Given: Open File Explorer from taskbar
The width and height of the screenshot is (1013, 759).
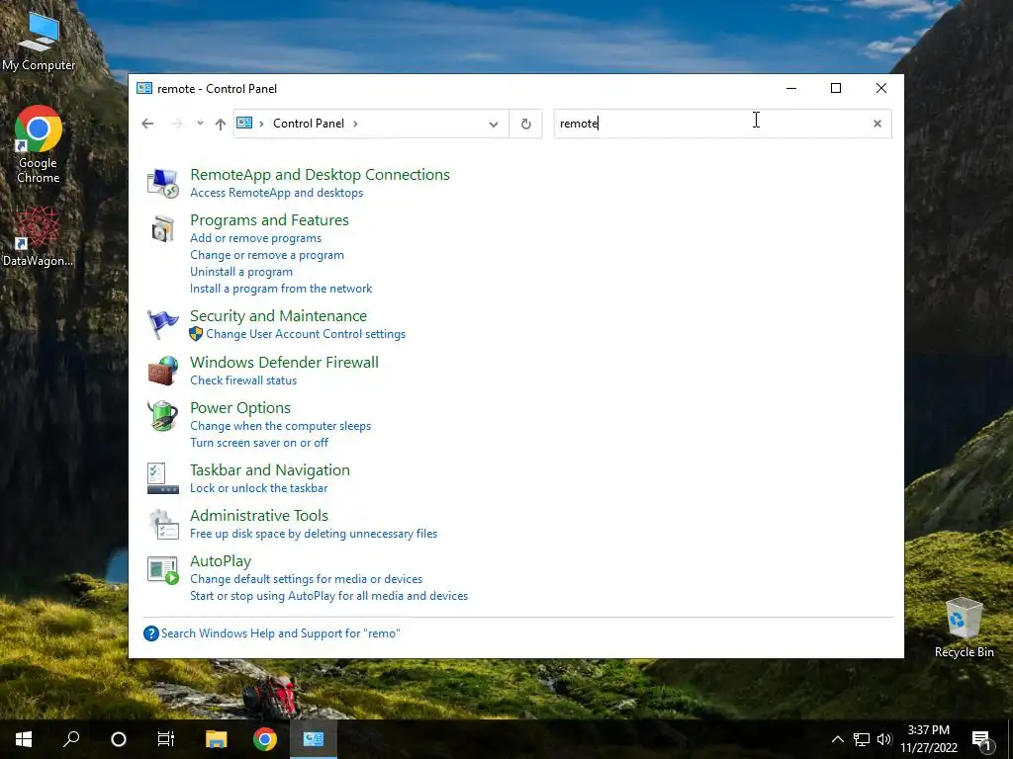Looking at the screenshot, I should click(x=217, y=739).
